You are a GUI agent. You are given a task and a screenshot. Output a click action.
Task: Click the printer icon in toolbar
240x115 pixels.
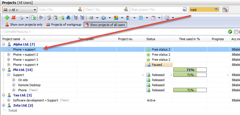click(21, 18)
